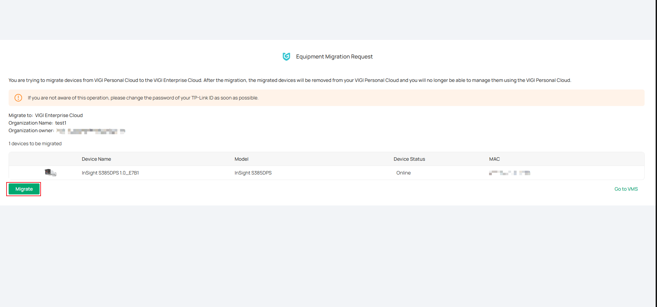Click the MAC column header
Screen dimensions: 657x307
click(495, 159)
